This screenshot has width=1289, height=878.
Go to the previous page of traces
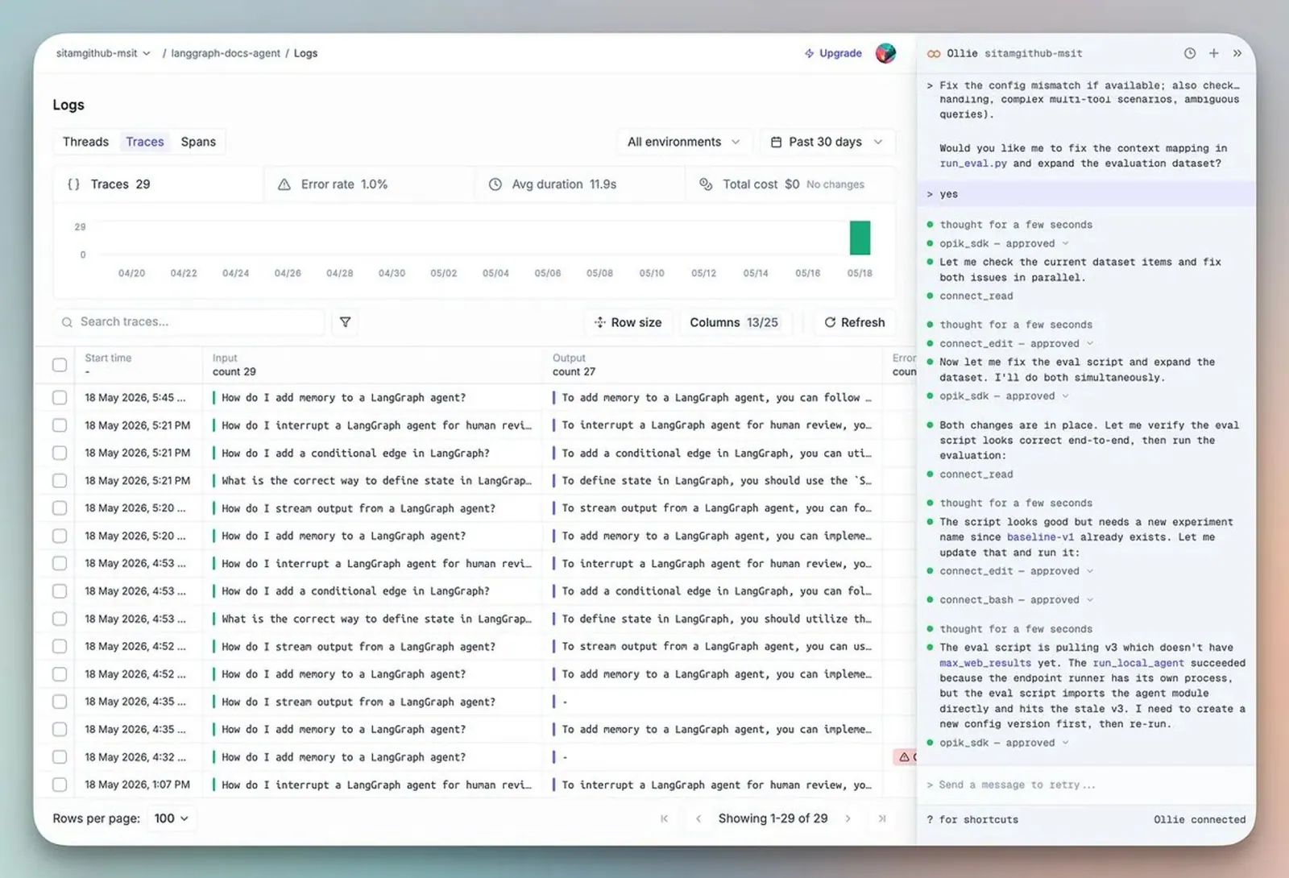tap(698, 818)
